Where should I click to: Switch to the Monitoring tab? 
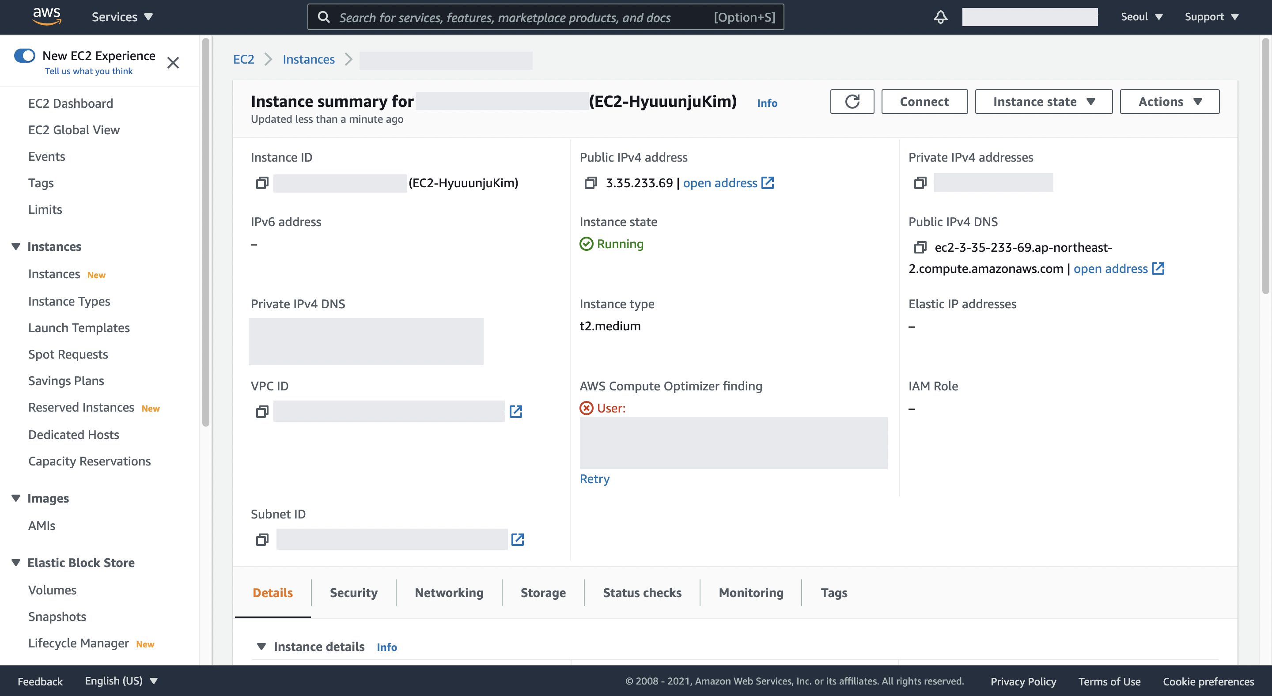coord(750,592)
